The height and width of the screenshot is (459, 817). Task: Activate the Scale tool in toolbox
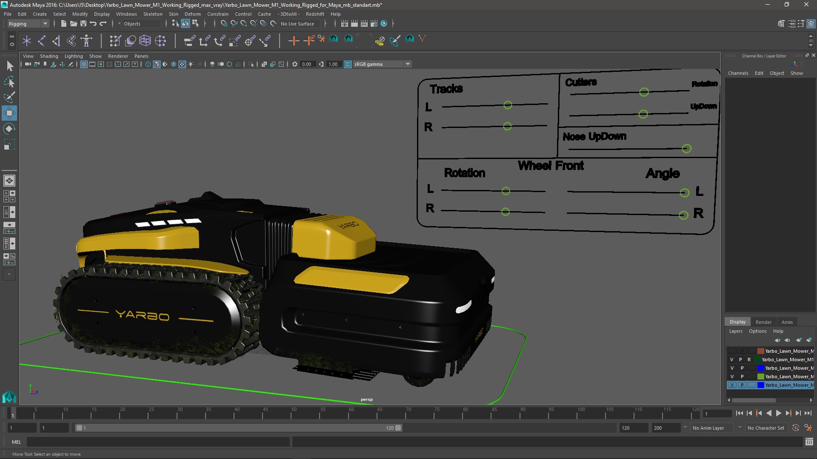point(9,144)
